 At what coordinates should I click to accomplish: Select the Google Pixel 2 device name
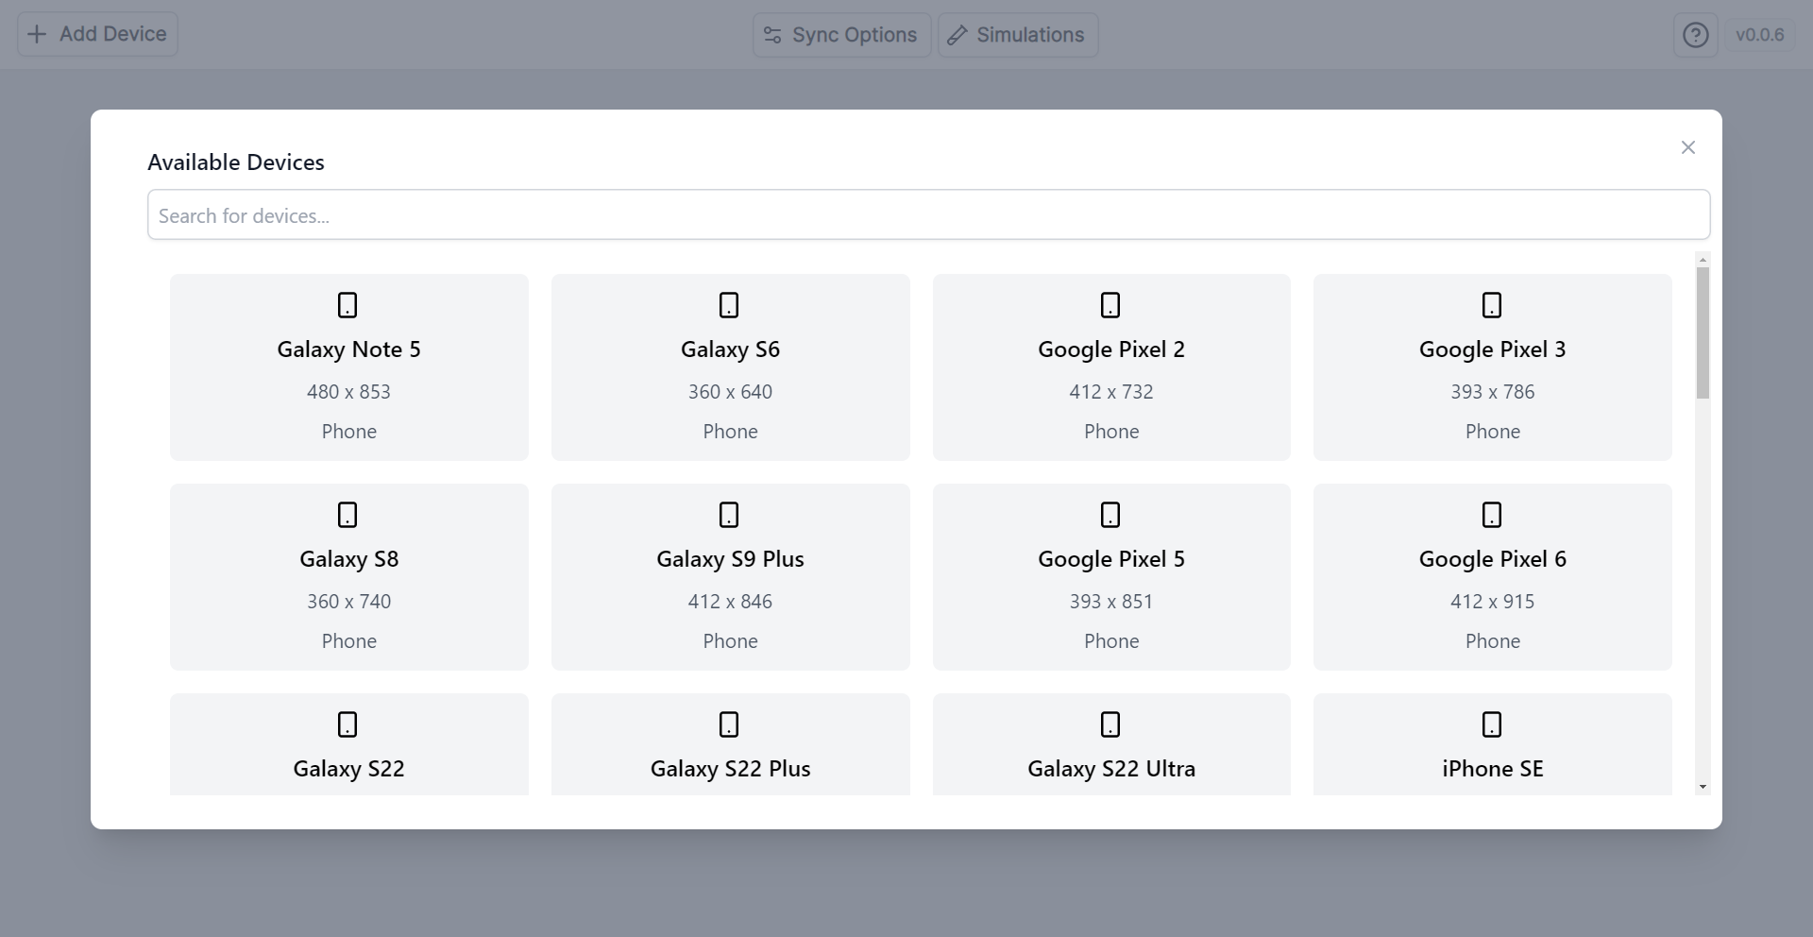click(1111, 349)
